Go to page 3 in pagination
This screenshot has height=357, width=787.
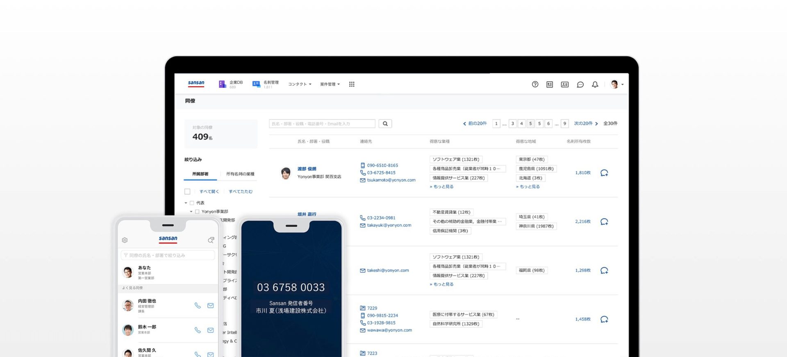click(x=512, y=124)
